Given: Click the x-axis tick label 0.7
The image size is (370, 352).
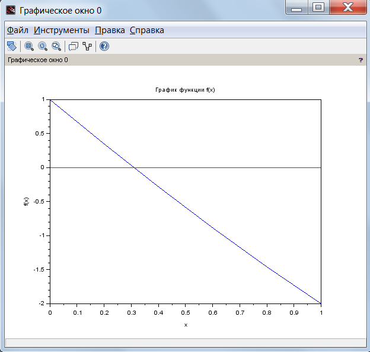Looking at the screenshot, I should point(240,313).
